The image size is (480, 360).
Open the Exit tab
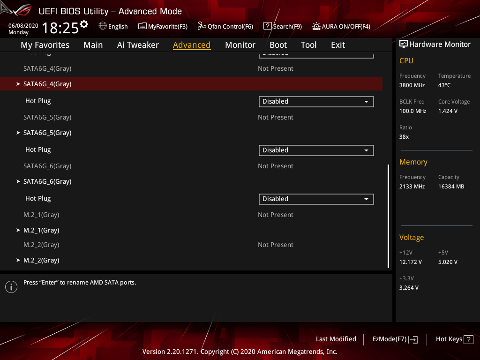338,45
